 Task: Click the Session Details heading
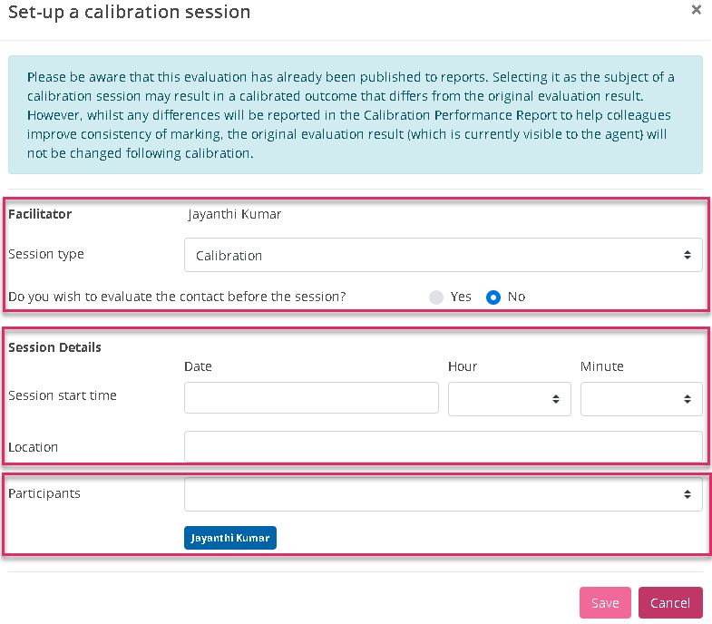[x=54, y=347]
